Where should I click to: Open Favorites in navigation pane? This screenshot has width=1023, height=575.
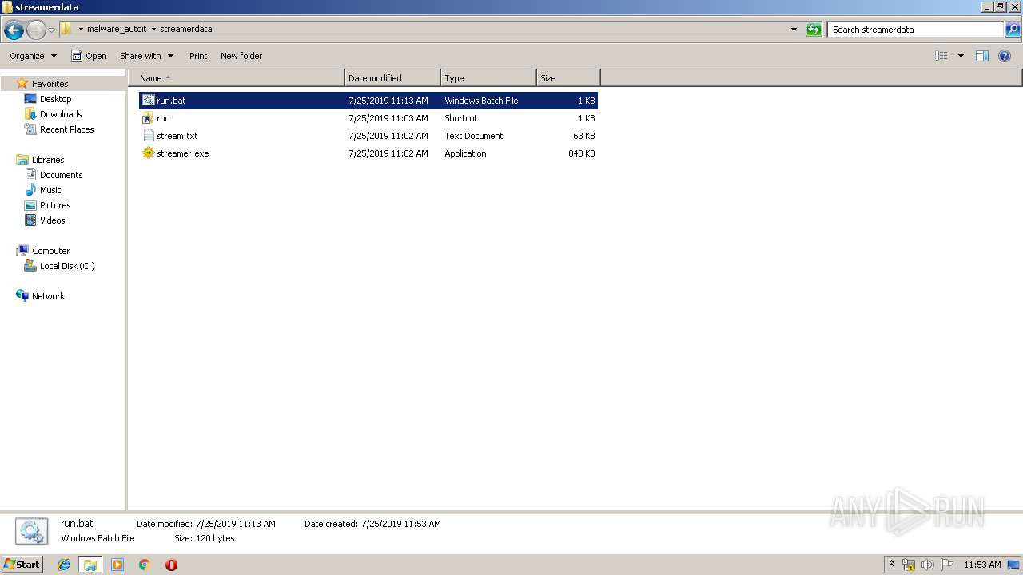tap(50, 84)
